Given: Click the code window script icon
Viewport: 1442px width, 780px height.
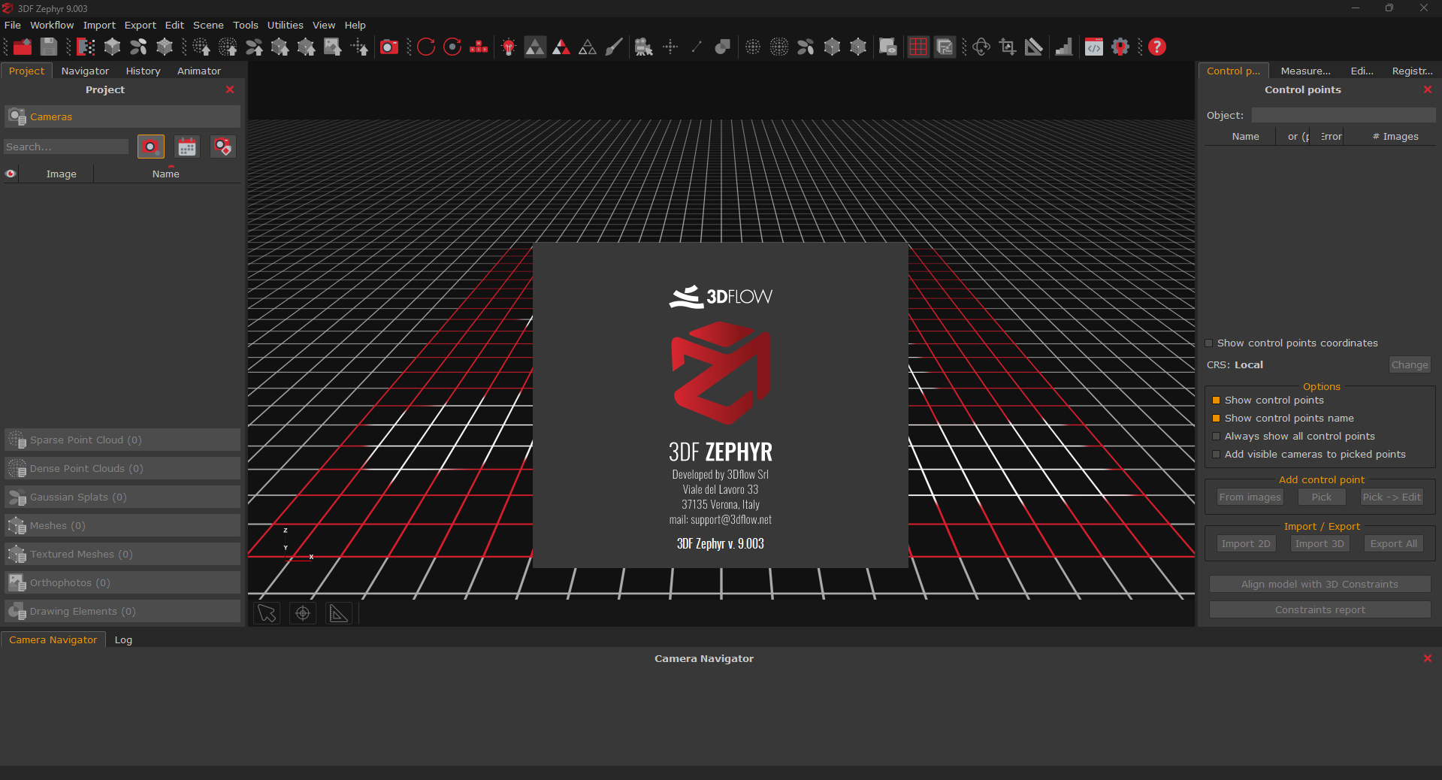Looking at the screenshot, I should (1094, 47).
